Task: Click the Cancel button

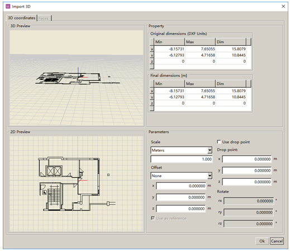Action: [277, 241]
